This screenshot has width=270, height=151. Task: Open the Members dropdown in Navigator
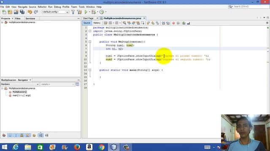pyautogui.click(x=20, y=84)
